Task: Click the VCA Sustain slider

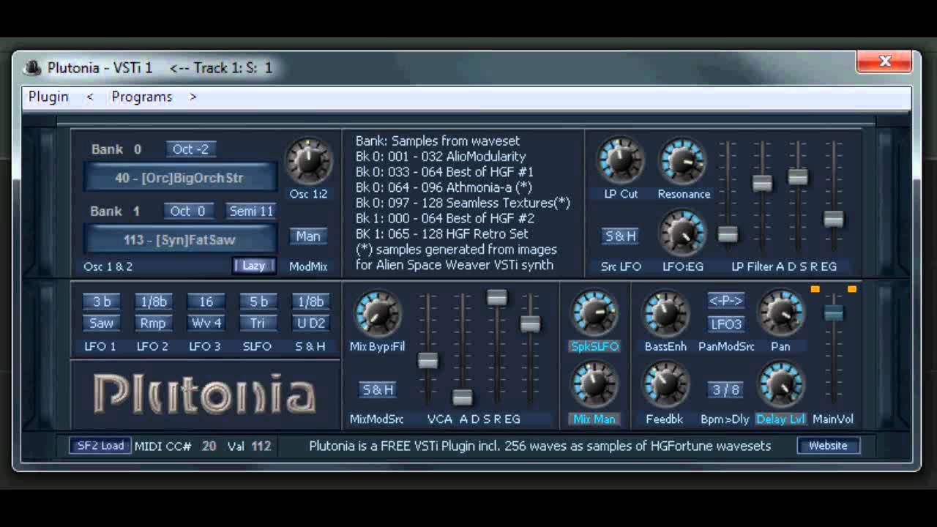Action: point(496,296)
